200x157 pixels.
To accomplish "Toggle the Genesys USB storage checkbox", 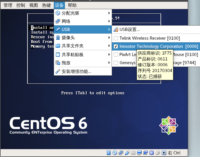I will 116,63.
